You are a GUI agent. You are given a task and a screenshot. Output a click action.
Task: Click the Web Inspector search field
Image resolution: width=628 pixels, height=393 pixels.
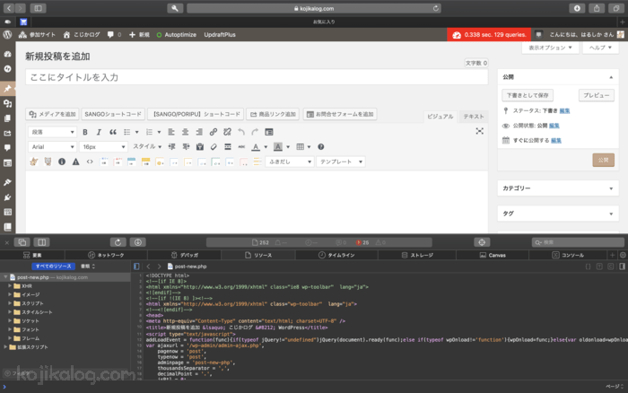click(x=578, y=242)
